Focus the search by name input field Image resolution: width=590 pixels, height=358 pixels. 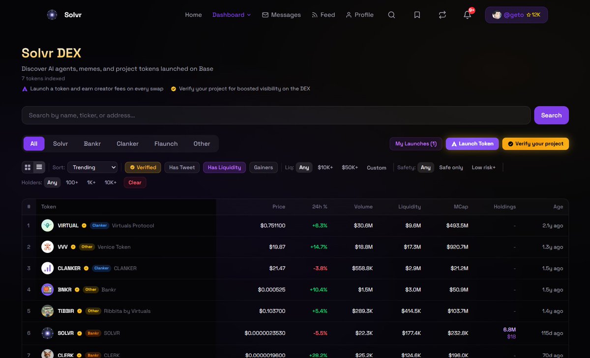point(276,115)
